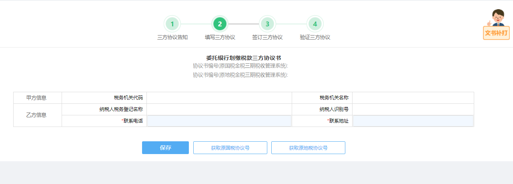Click the empty 税务机关名称 value cell
This screenshot has height=184, width=513.
tap(413, 98)
